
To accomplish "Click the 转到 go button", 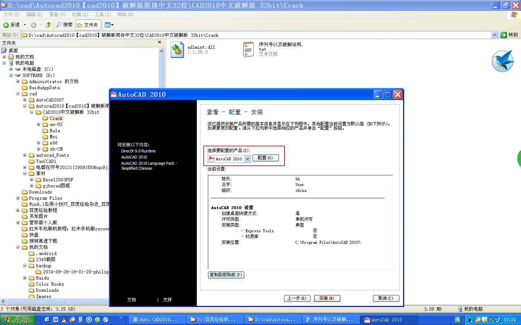I will click(x=509, y=35).
